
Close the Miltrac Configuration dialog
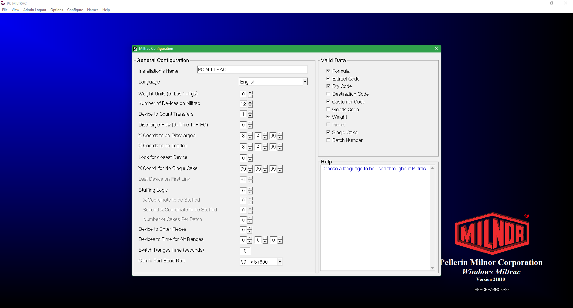pyautogui.click(x=436, y=49)
